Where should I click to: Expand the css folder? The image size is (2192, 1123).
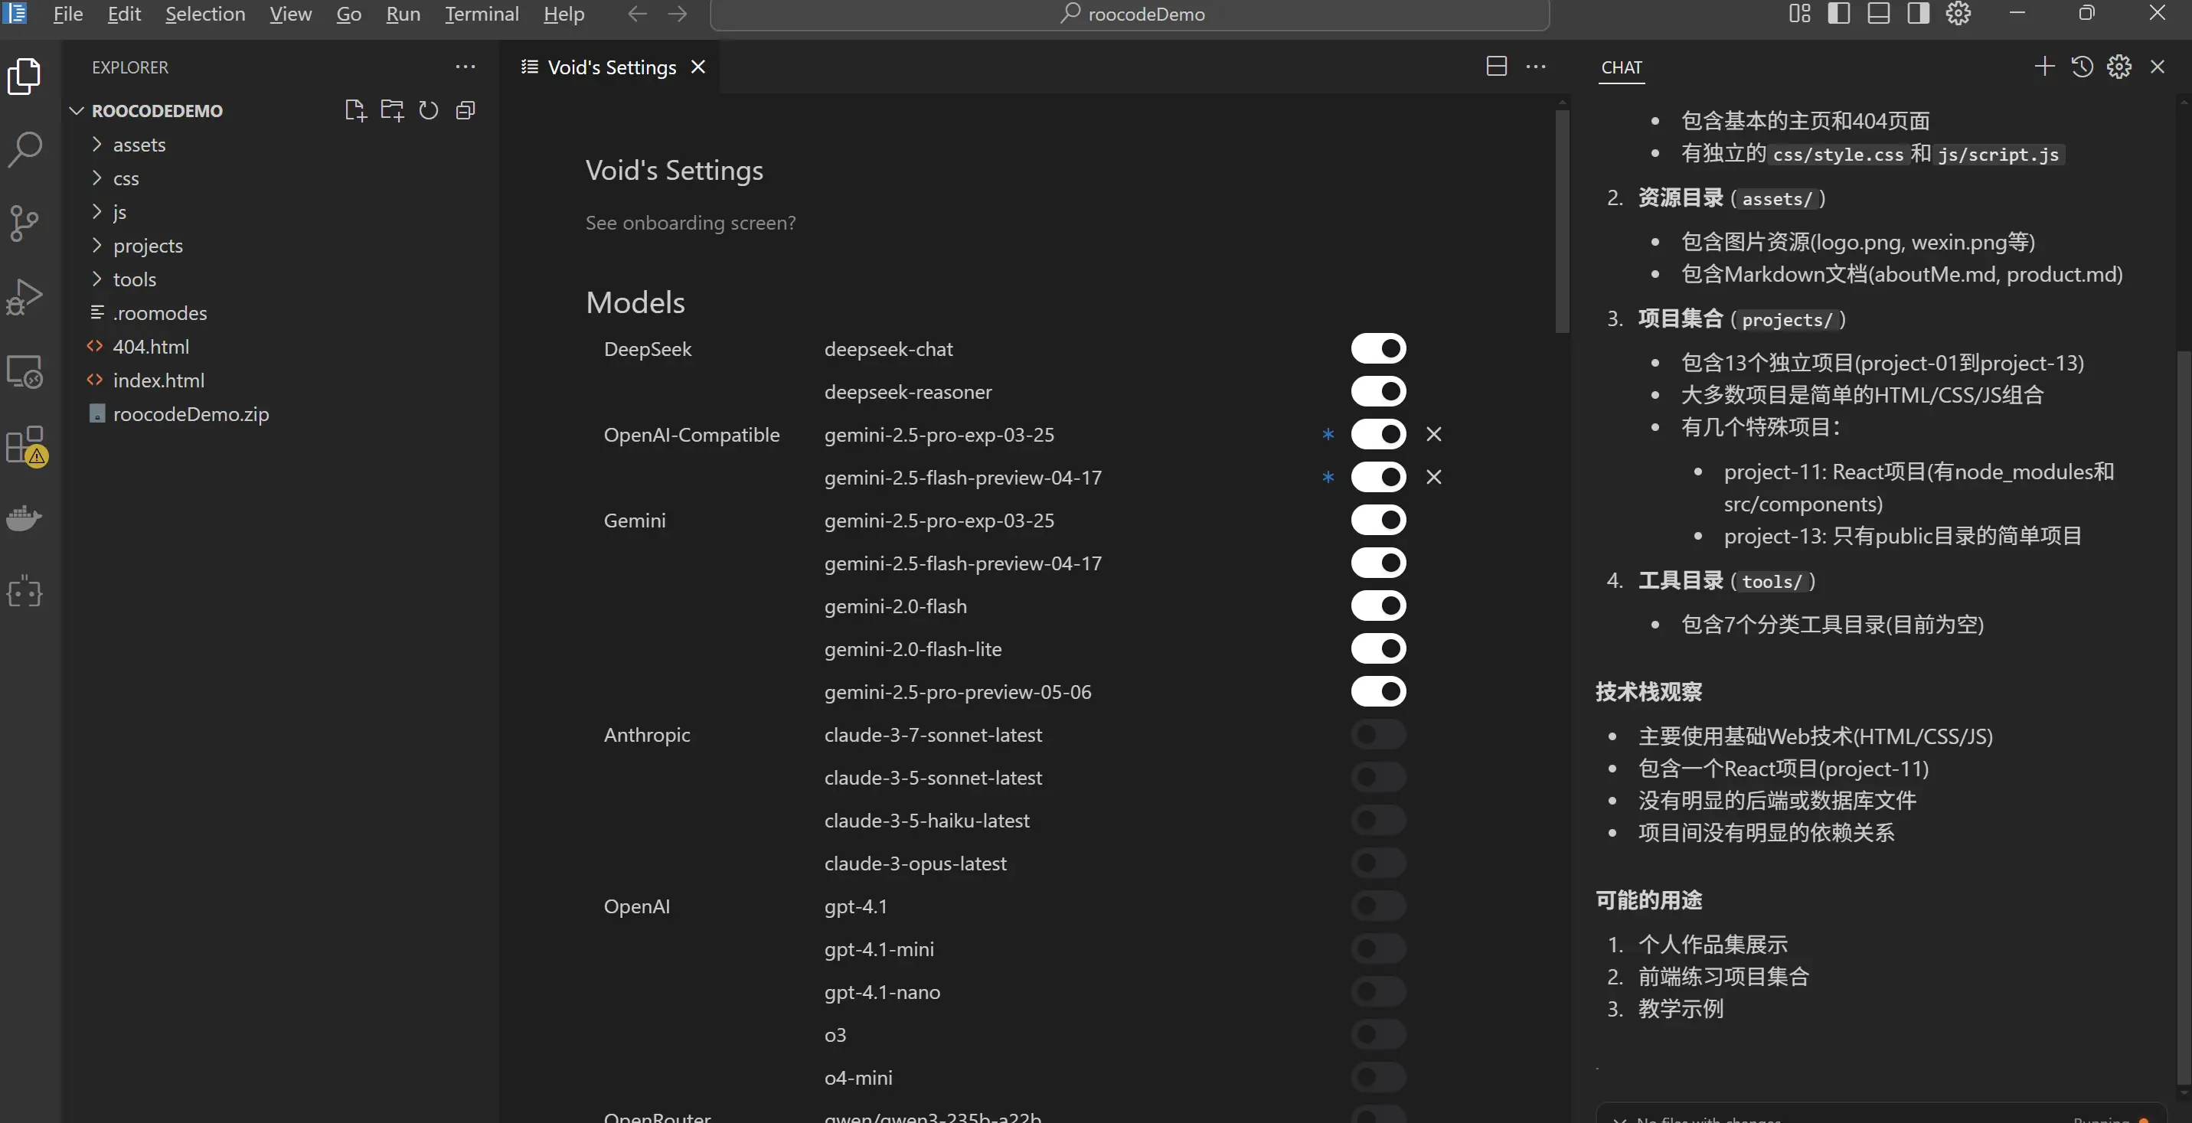[96, 178]
